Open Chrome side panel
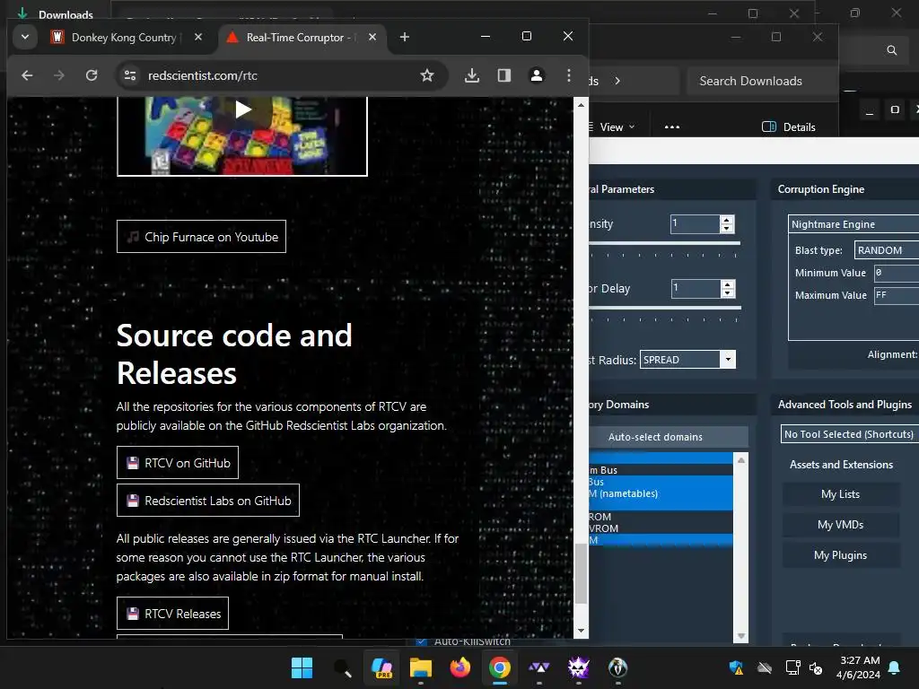Screen dimensions: 919x689 tap(504, 75)
